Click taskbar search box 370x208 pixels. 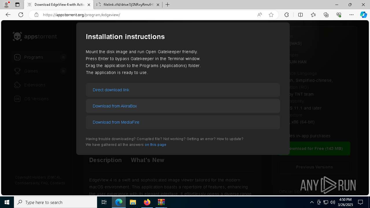pos(55,202)
